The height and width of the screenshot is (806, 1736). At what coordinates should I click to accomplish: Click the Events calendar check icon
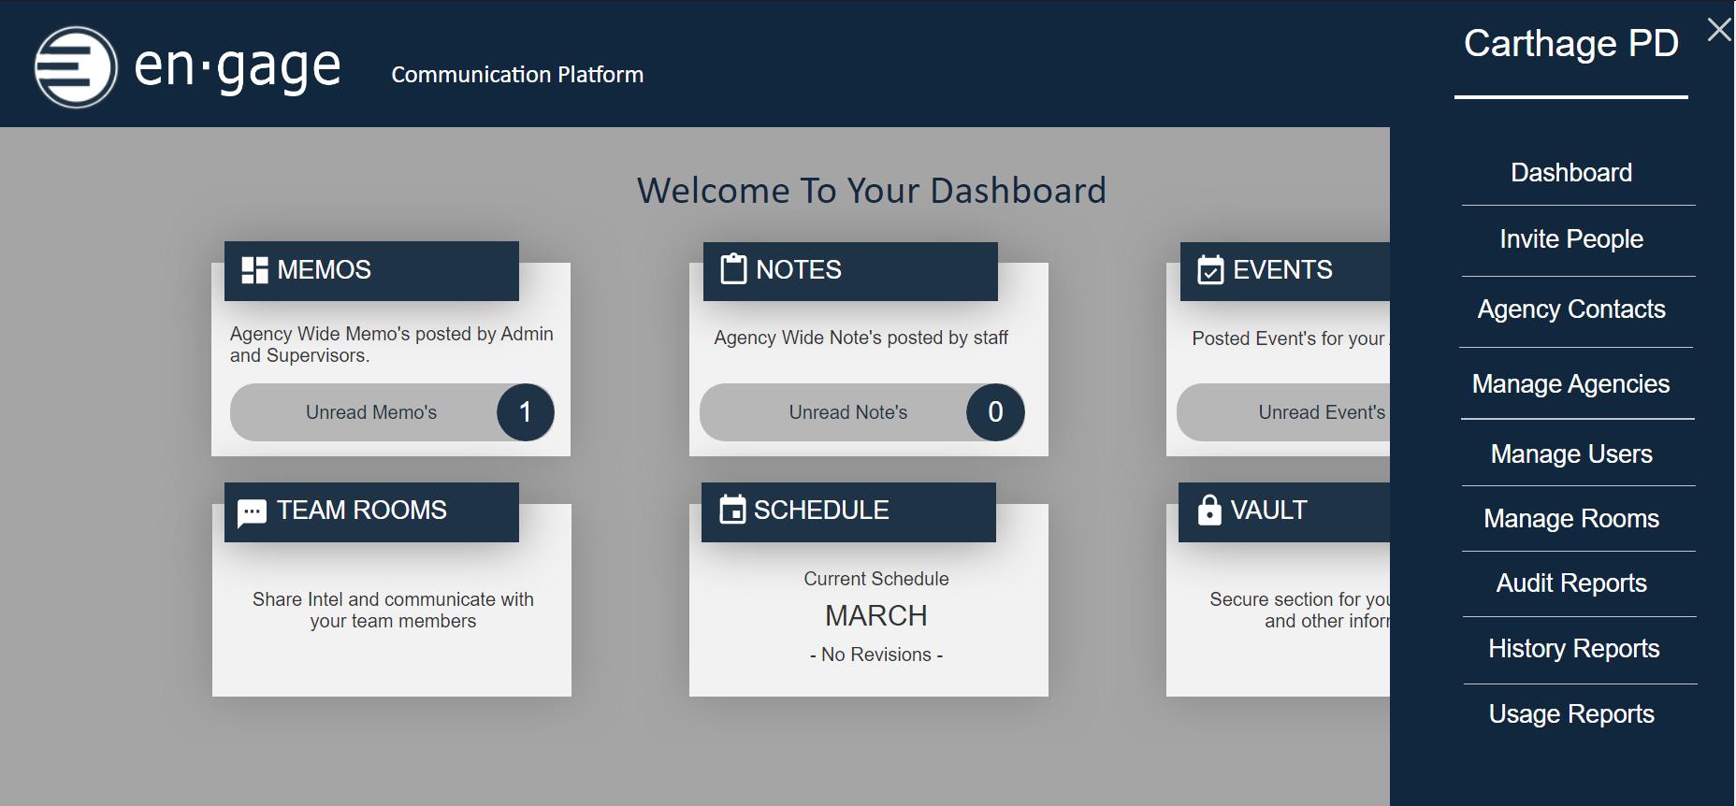[1210, 270]
